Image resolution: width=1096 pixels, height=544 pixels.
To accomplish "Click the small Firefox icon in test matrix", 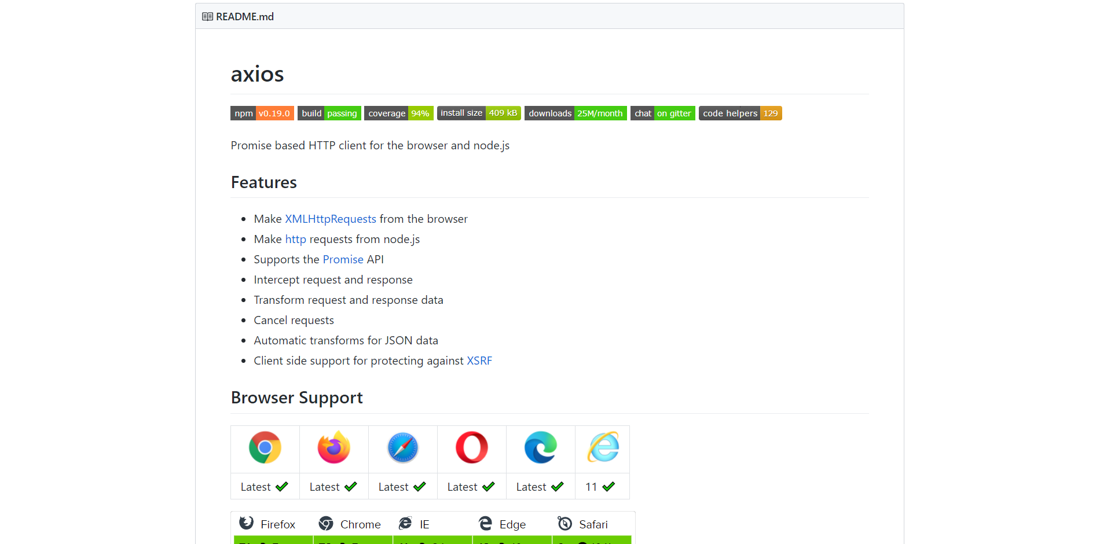I will (x=247, y=523).
